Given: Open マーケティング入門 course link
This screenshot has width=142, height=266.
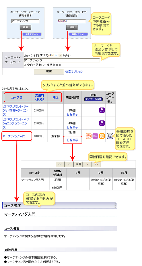Looking at the screenshot, I should 14,136.
